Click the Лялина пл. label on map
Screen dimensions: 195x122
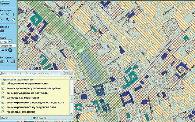(x=166, y=88)
